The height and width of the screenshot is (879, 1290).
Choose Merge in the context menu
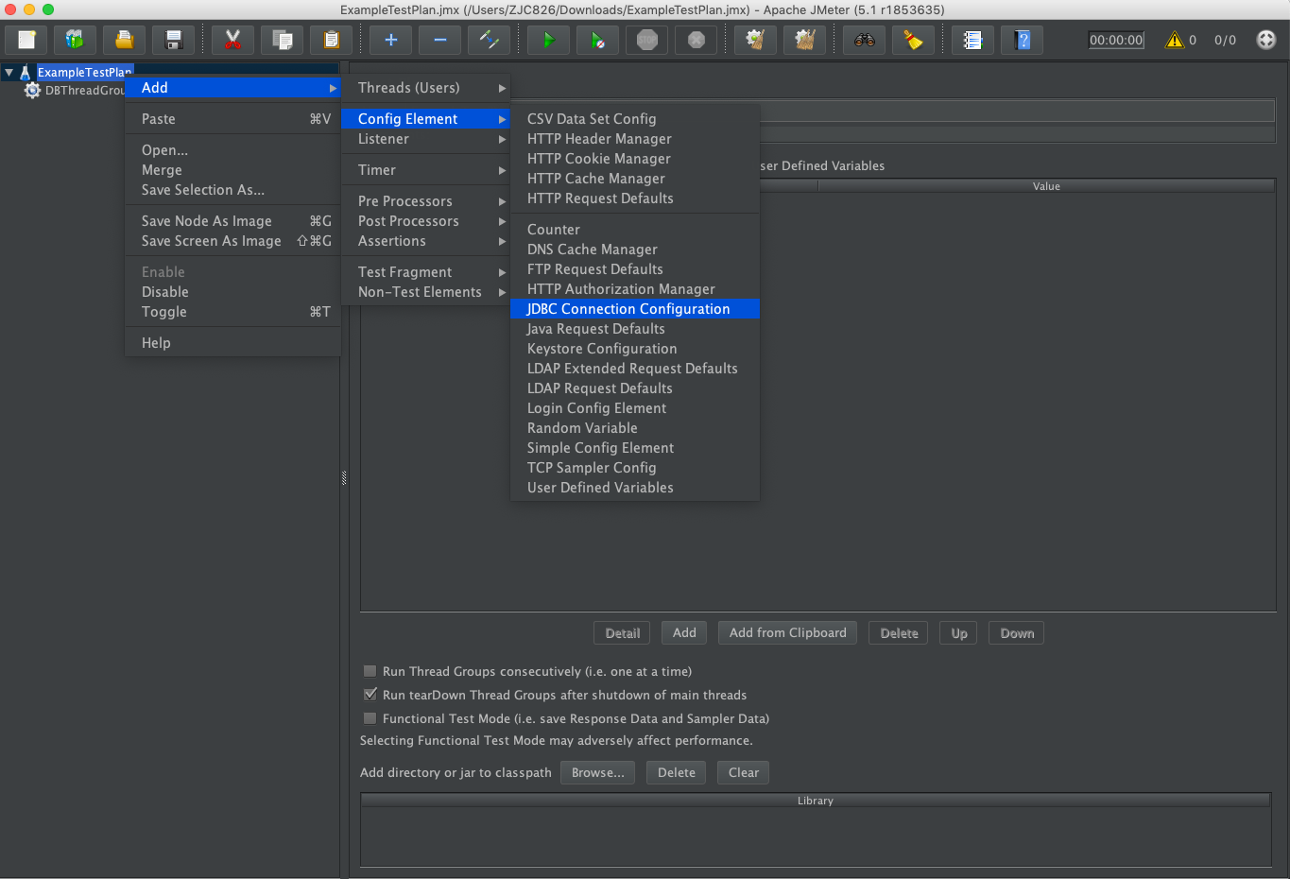pyautogui.click(x=232, y=170)
